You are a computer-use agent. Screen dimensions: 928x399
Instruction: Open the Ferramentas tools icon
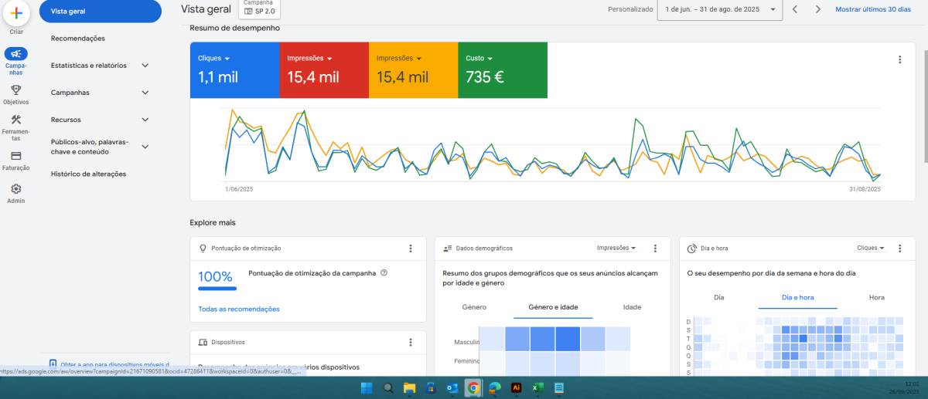coord(16,120)
